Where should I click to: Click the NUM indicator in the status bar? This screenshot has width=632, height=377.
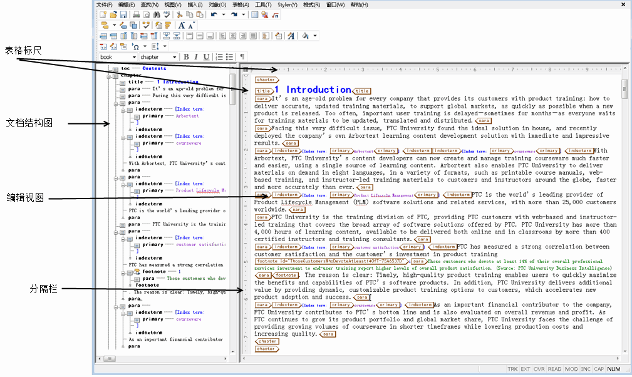click(x=614, y=369)
